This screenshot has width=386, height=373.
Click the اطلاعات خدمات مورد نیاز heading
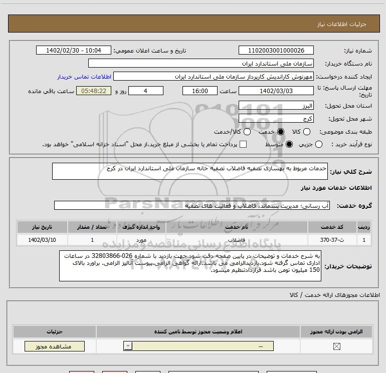[x=336, y=188]
